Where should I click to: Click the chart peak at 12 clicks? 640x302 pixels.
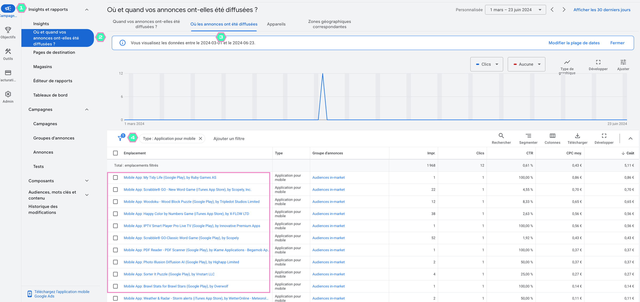pyautogui.click(x=323, y=74)
